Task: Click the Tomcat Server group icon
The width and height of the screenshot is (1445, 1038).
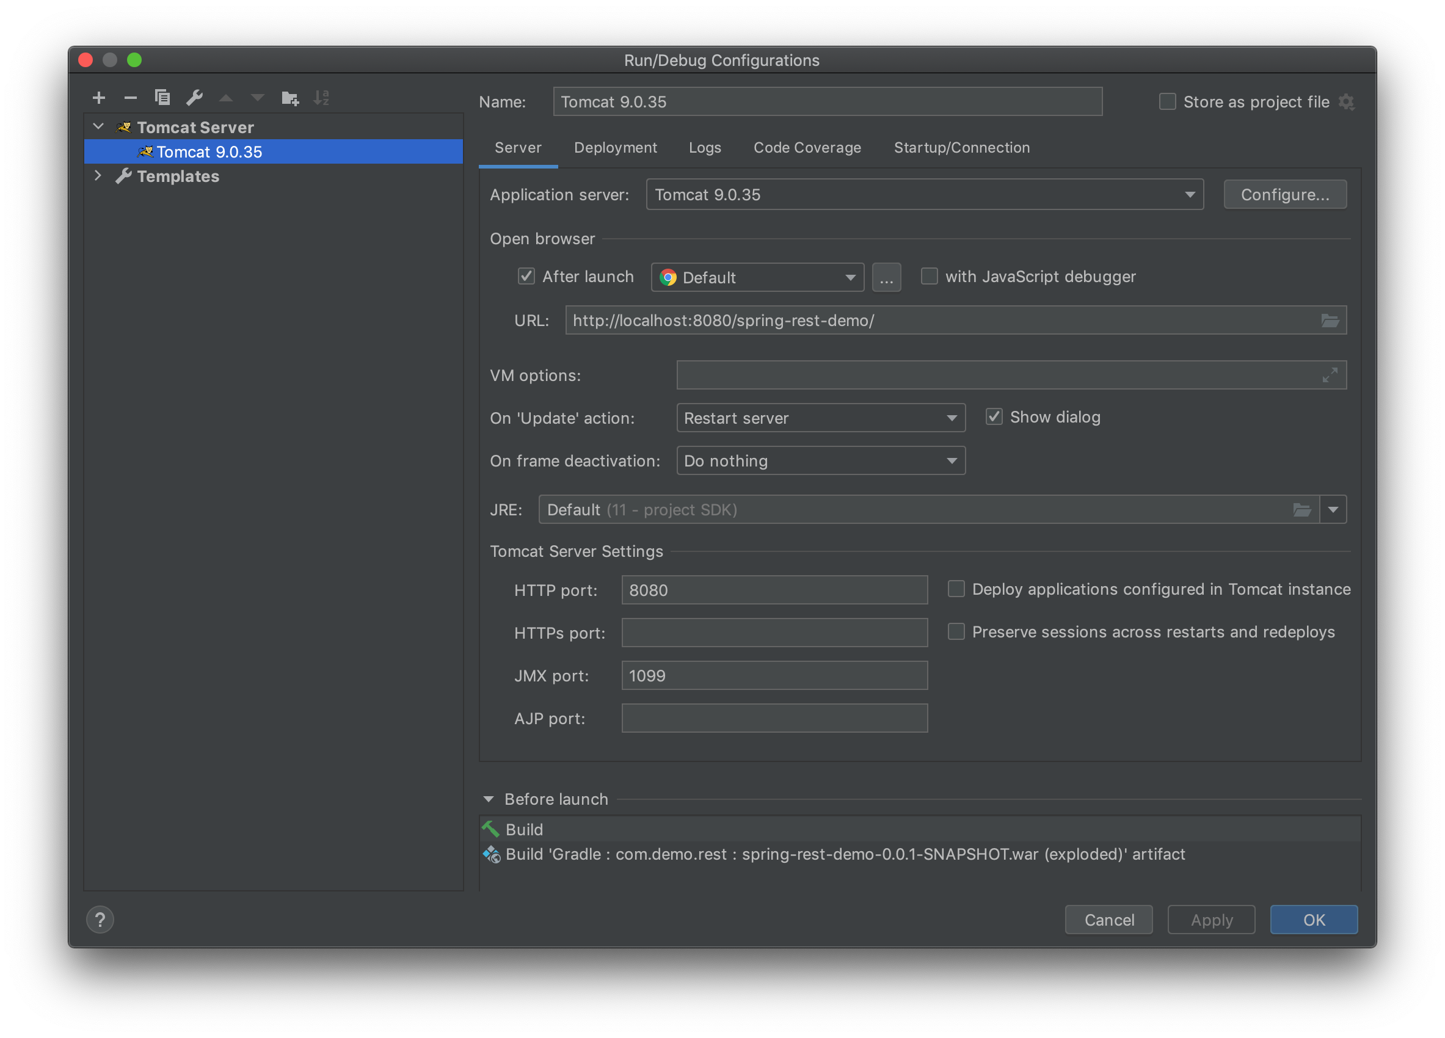Action: (123, 128)
